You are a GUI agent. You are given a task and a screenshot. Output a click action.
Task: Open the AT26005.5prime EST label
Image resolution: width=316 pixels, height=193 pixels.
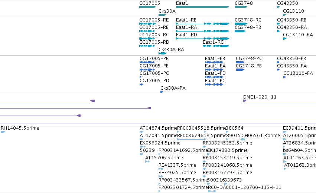click(299, 136)
